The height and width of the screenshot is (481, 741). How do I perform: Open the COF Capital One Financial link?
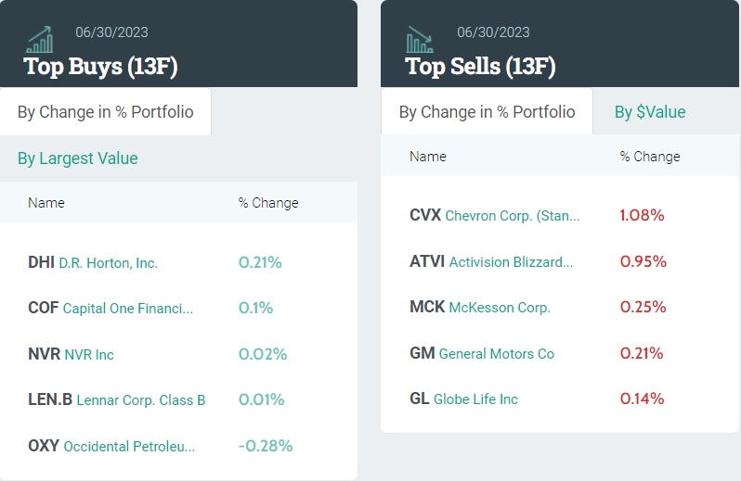[x=110, y=308]
